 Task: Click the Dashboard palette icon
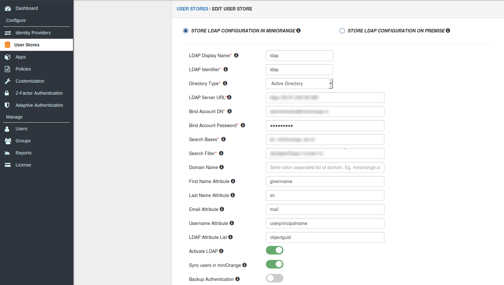coord(8,9)
